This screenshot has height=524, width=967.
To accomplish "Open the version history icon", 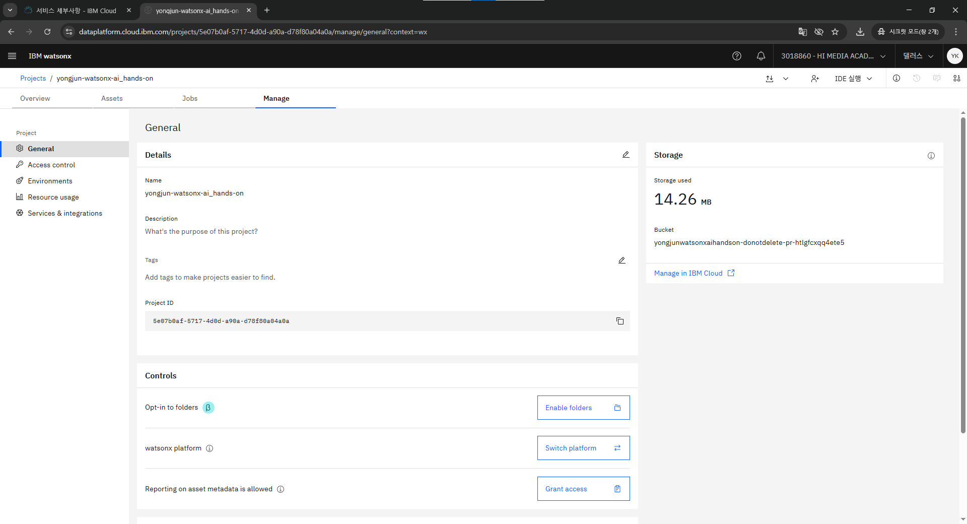I will [x=917, y=78].
